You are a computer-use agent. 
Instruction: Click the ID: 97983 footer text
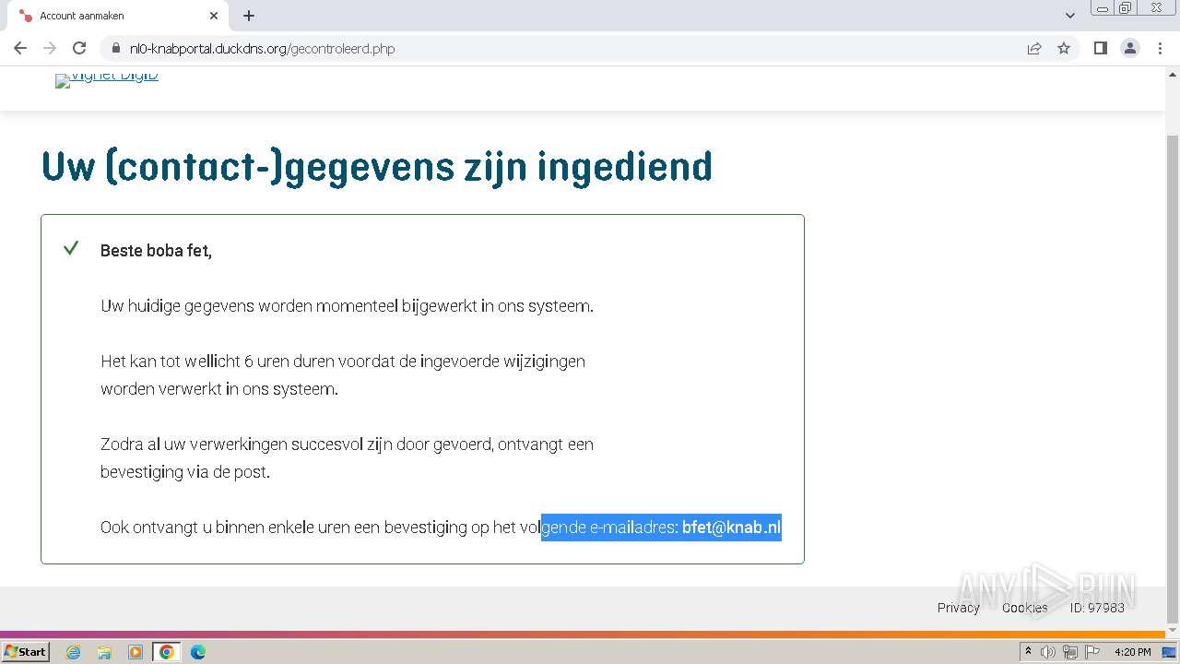pos(1097,608)
